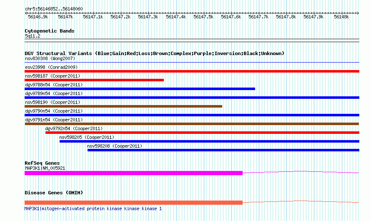Viewport: 371px width, 221px height.
Task: Open the dgv9789n54 (Cooper2011) label
Action: (x=54, y=93)
